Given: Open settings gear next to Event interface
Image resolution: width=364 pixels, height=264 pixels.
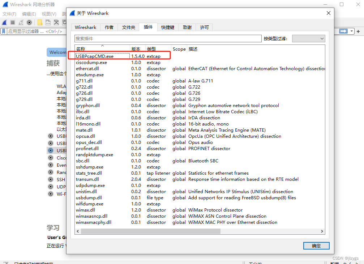Looking at the screenshot, I should coord(50,165).
